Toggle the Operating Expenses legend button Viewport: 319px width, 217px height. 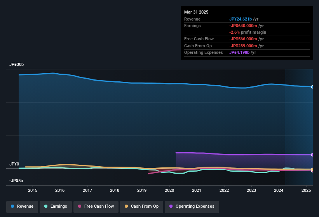[192, 207]
